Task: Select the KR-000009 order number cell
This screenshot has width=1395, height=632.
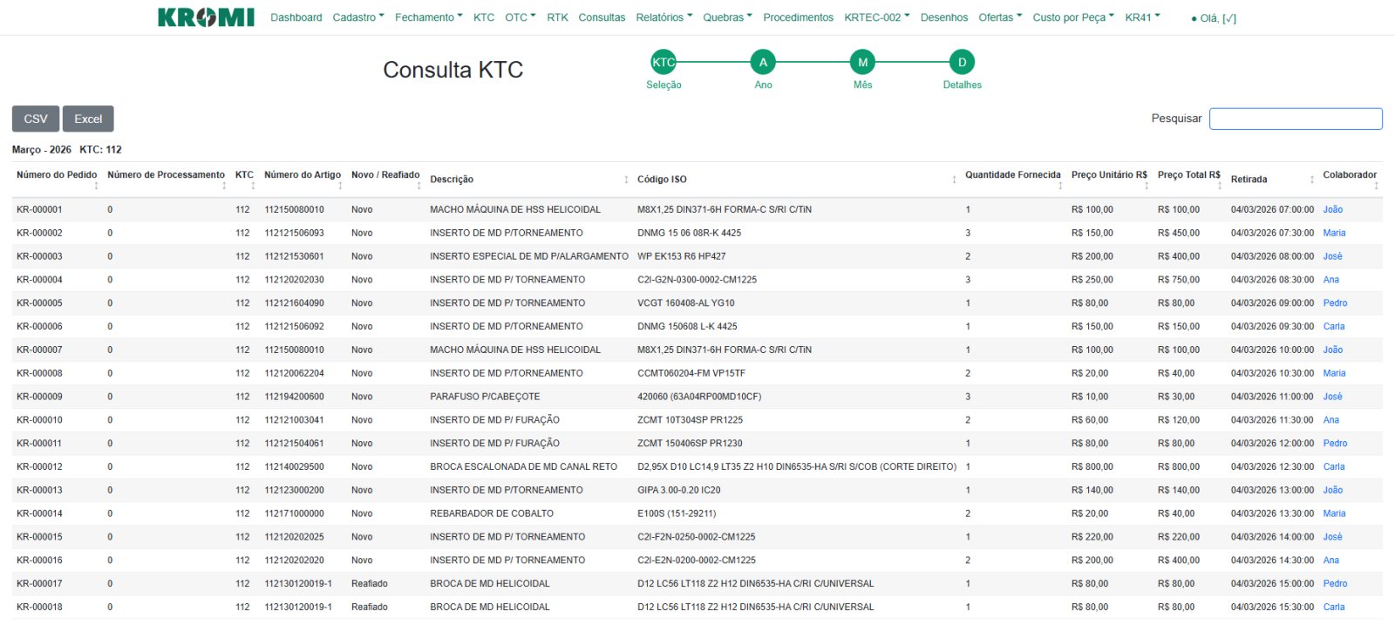Action: pyautogui.click(x=39, y=397)
